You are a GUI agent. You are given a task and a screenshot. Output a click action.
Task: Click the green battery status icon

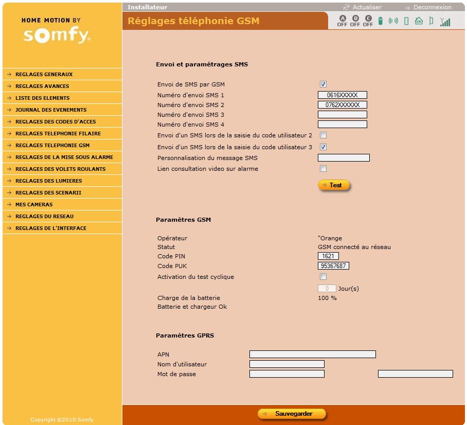coord(381,21)
